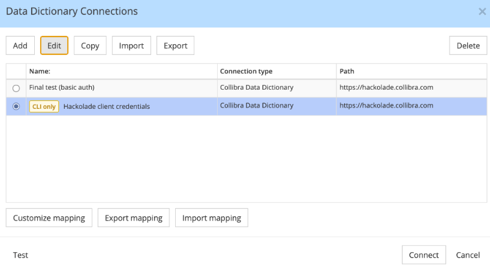Click the Import mapping button
The width and height of the screenshot is (490, 266).
pos(212,218)
